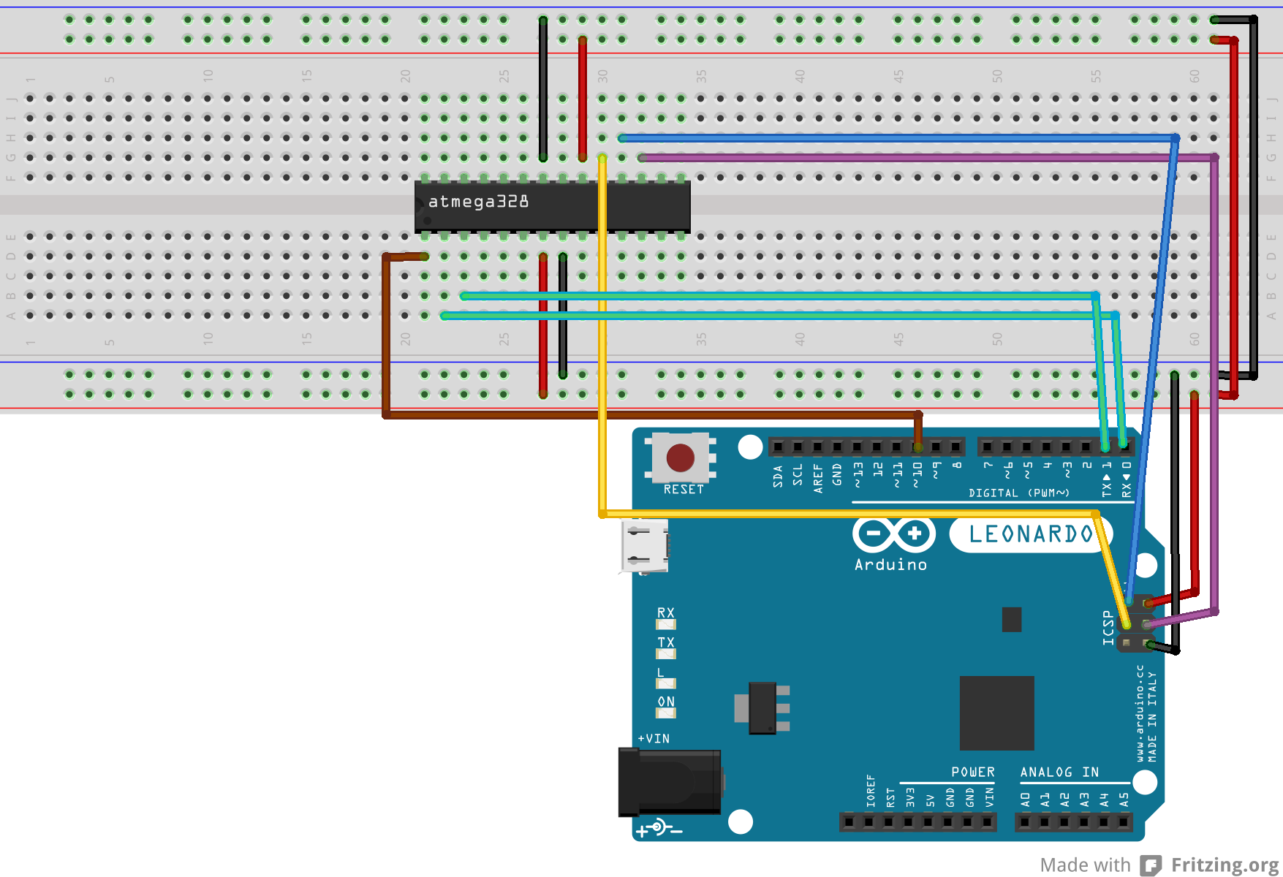
Task: Select pin A0 on the analog header
Action: (x=1024, y=823)
